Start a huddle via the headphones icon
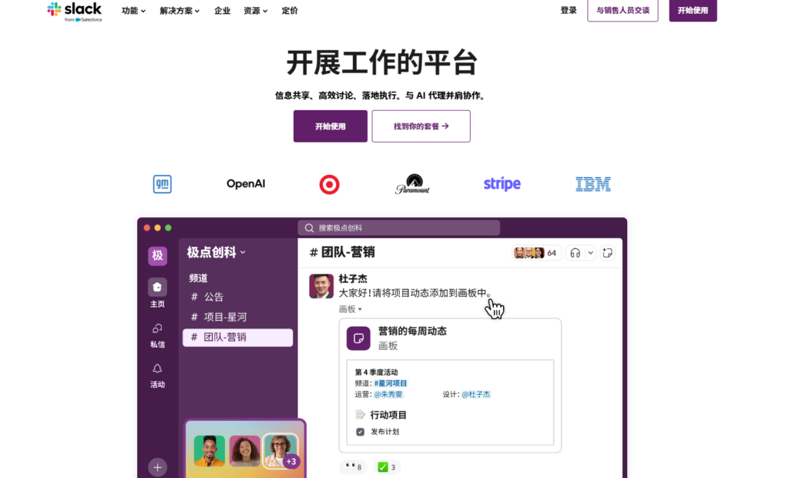This screenshot has height=478, width=789. 578,252
